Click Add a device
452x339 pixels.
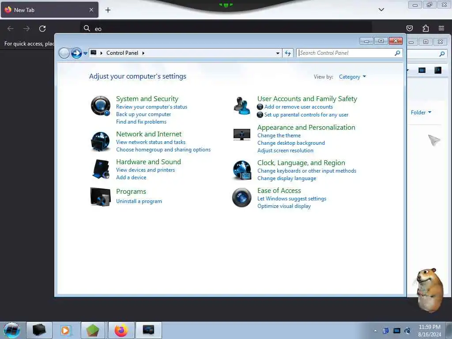point(131,177)
